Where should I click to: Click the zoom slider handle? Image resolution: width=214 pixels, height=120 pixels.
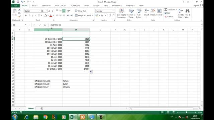[x=187, y=112]
